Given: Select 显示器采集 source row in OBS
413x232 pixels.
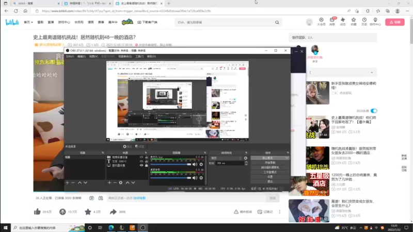Looking at the screenshot, I should (127, 165).
